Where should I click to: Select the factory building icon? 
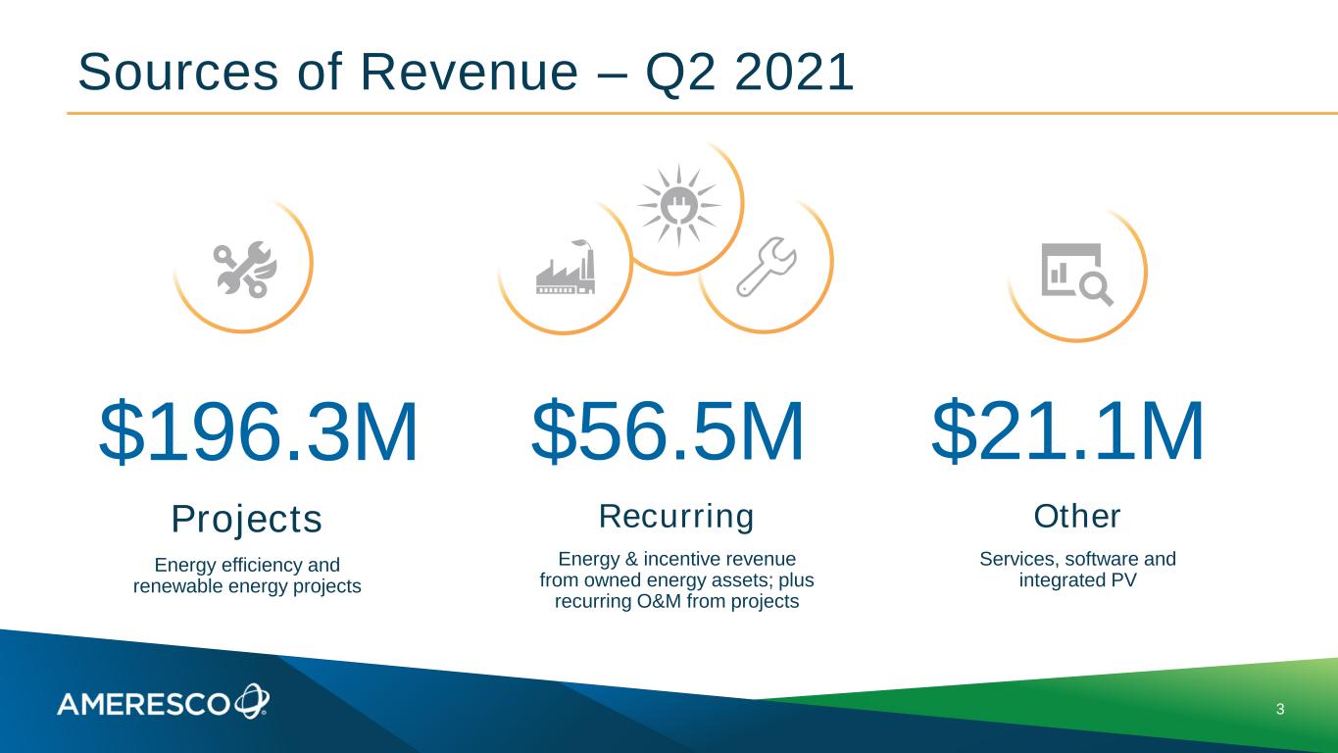[x=565, y=269]
